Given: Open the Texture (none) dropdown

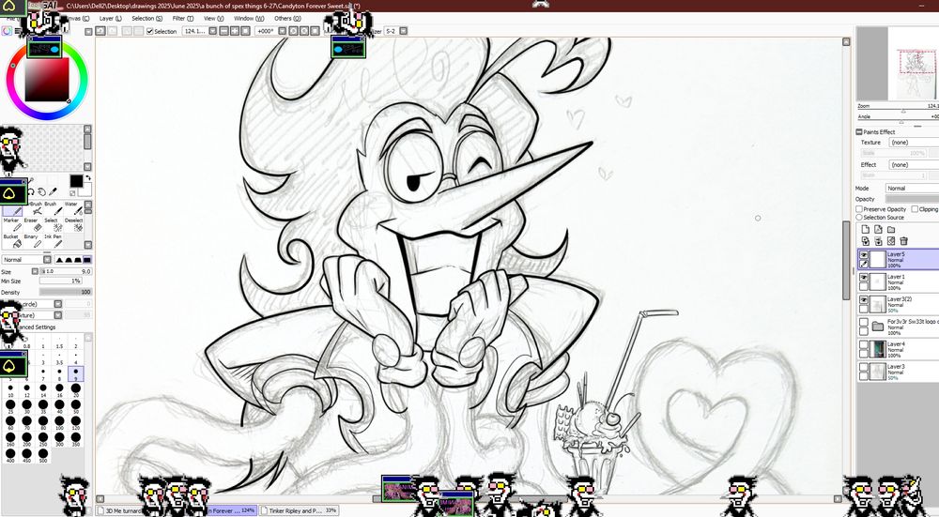Looking at the screenshot, I should click(x=914, y=143).
